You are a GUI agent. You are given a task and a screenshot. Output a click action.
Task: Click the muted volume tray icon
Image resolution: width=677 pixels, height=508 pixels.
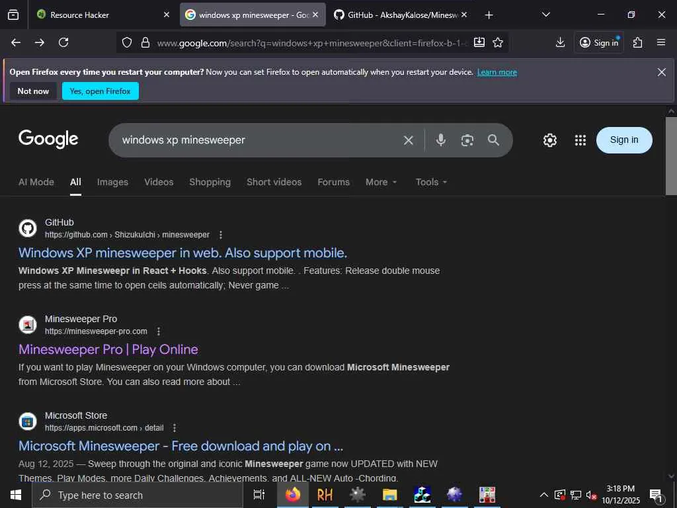point(591,495)
